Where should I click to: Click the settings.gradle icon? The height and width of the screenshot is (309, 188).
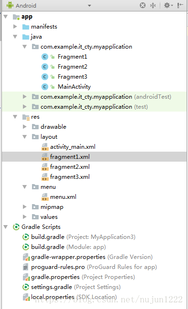point(26,287)
